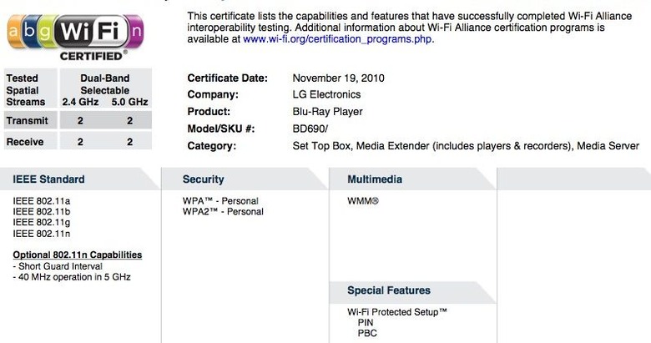Click the purple 'n' logo badge
Viewport: 651px width, 343px height.
click(135, 32)
